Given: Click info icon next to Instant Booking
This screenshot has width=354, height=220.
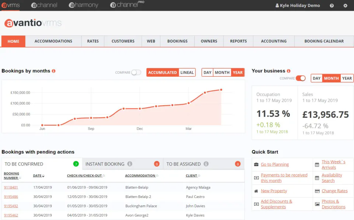Looking at the screenshot, I should click(129, 164).
